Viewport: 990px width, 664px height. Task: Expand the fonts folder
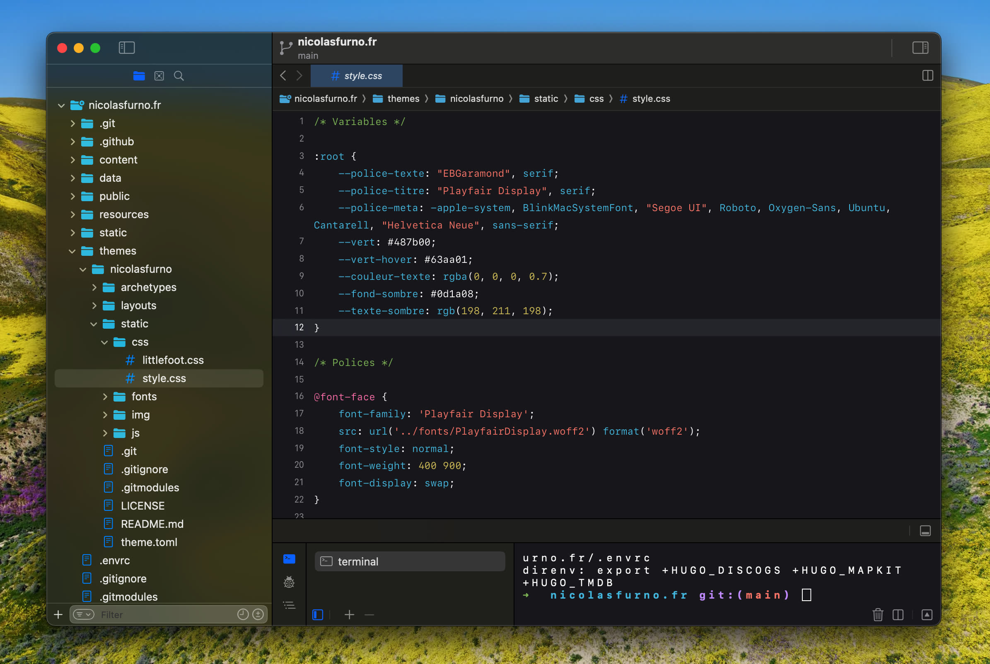tap(105, 396)
